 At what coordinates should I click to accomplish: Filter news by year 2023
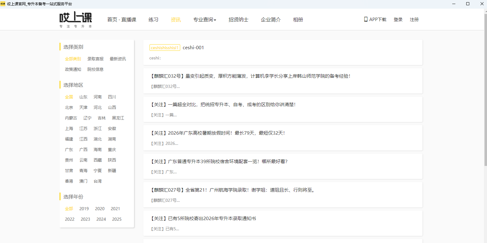tap(85, 219)
